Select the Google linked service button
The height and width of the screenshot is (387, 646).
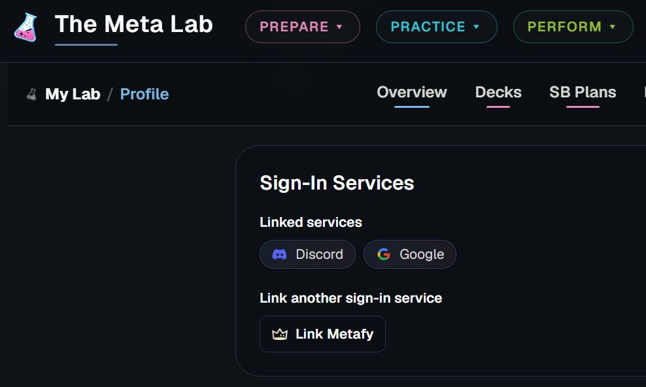409,254
